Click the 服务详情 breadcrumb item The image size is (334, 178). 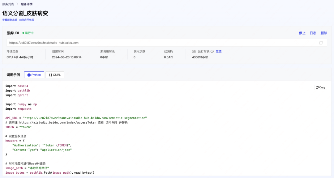pyautogui.click(x=27, y=4)
